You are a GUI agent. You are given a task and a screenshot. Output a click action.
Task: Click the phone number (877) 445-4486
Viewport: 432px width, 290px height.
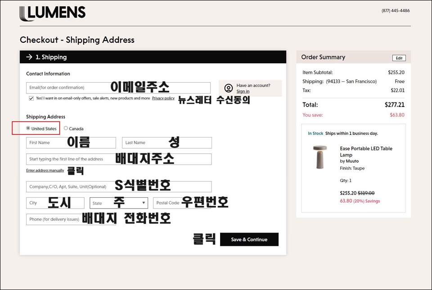point(396,11)
